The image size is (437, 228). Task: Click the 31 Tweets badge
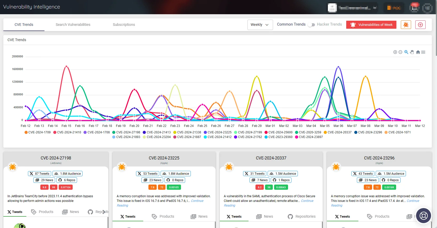[x=255, y=174]
